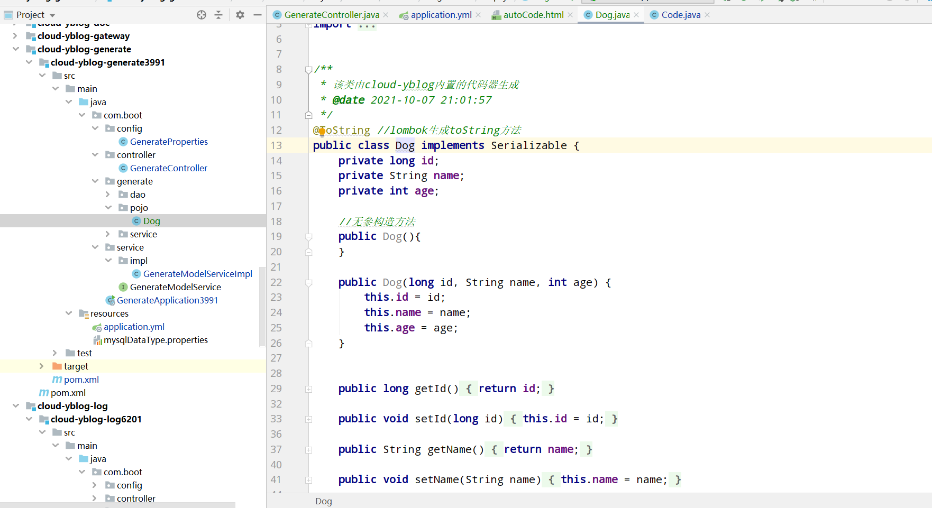Expand the dao package
This screenshot has height=508, width=932.
pyautogui.click(x=108, y=195)
